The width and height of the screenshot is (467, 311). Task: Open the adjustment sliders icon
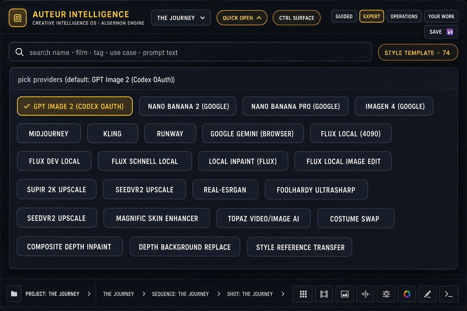coord(386,294)
